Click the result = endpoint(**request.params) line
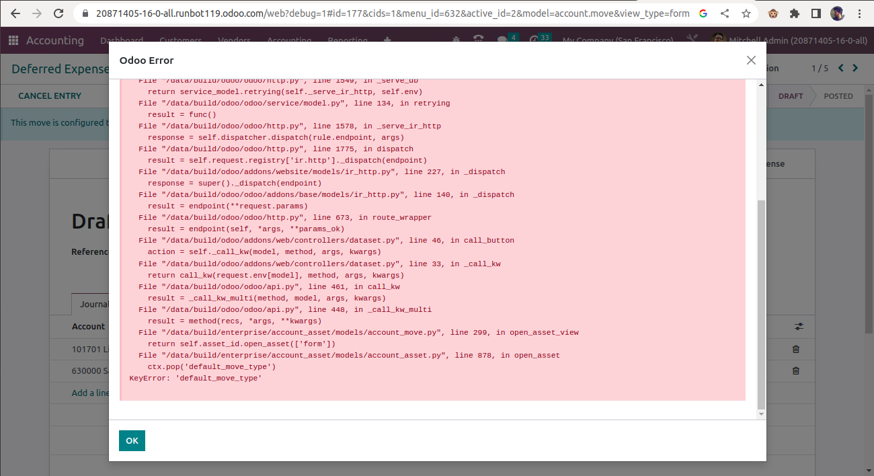 pyautogui.click(x=228, y=206)
